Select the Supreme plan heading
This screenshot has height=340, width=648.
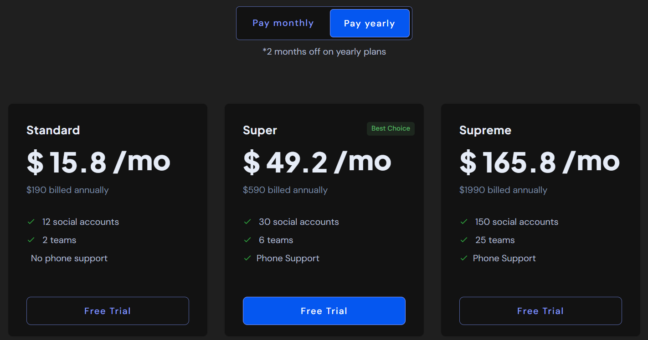[x=485, y=131]
